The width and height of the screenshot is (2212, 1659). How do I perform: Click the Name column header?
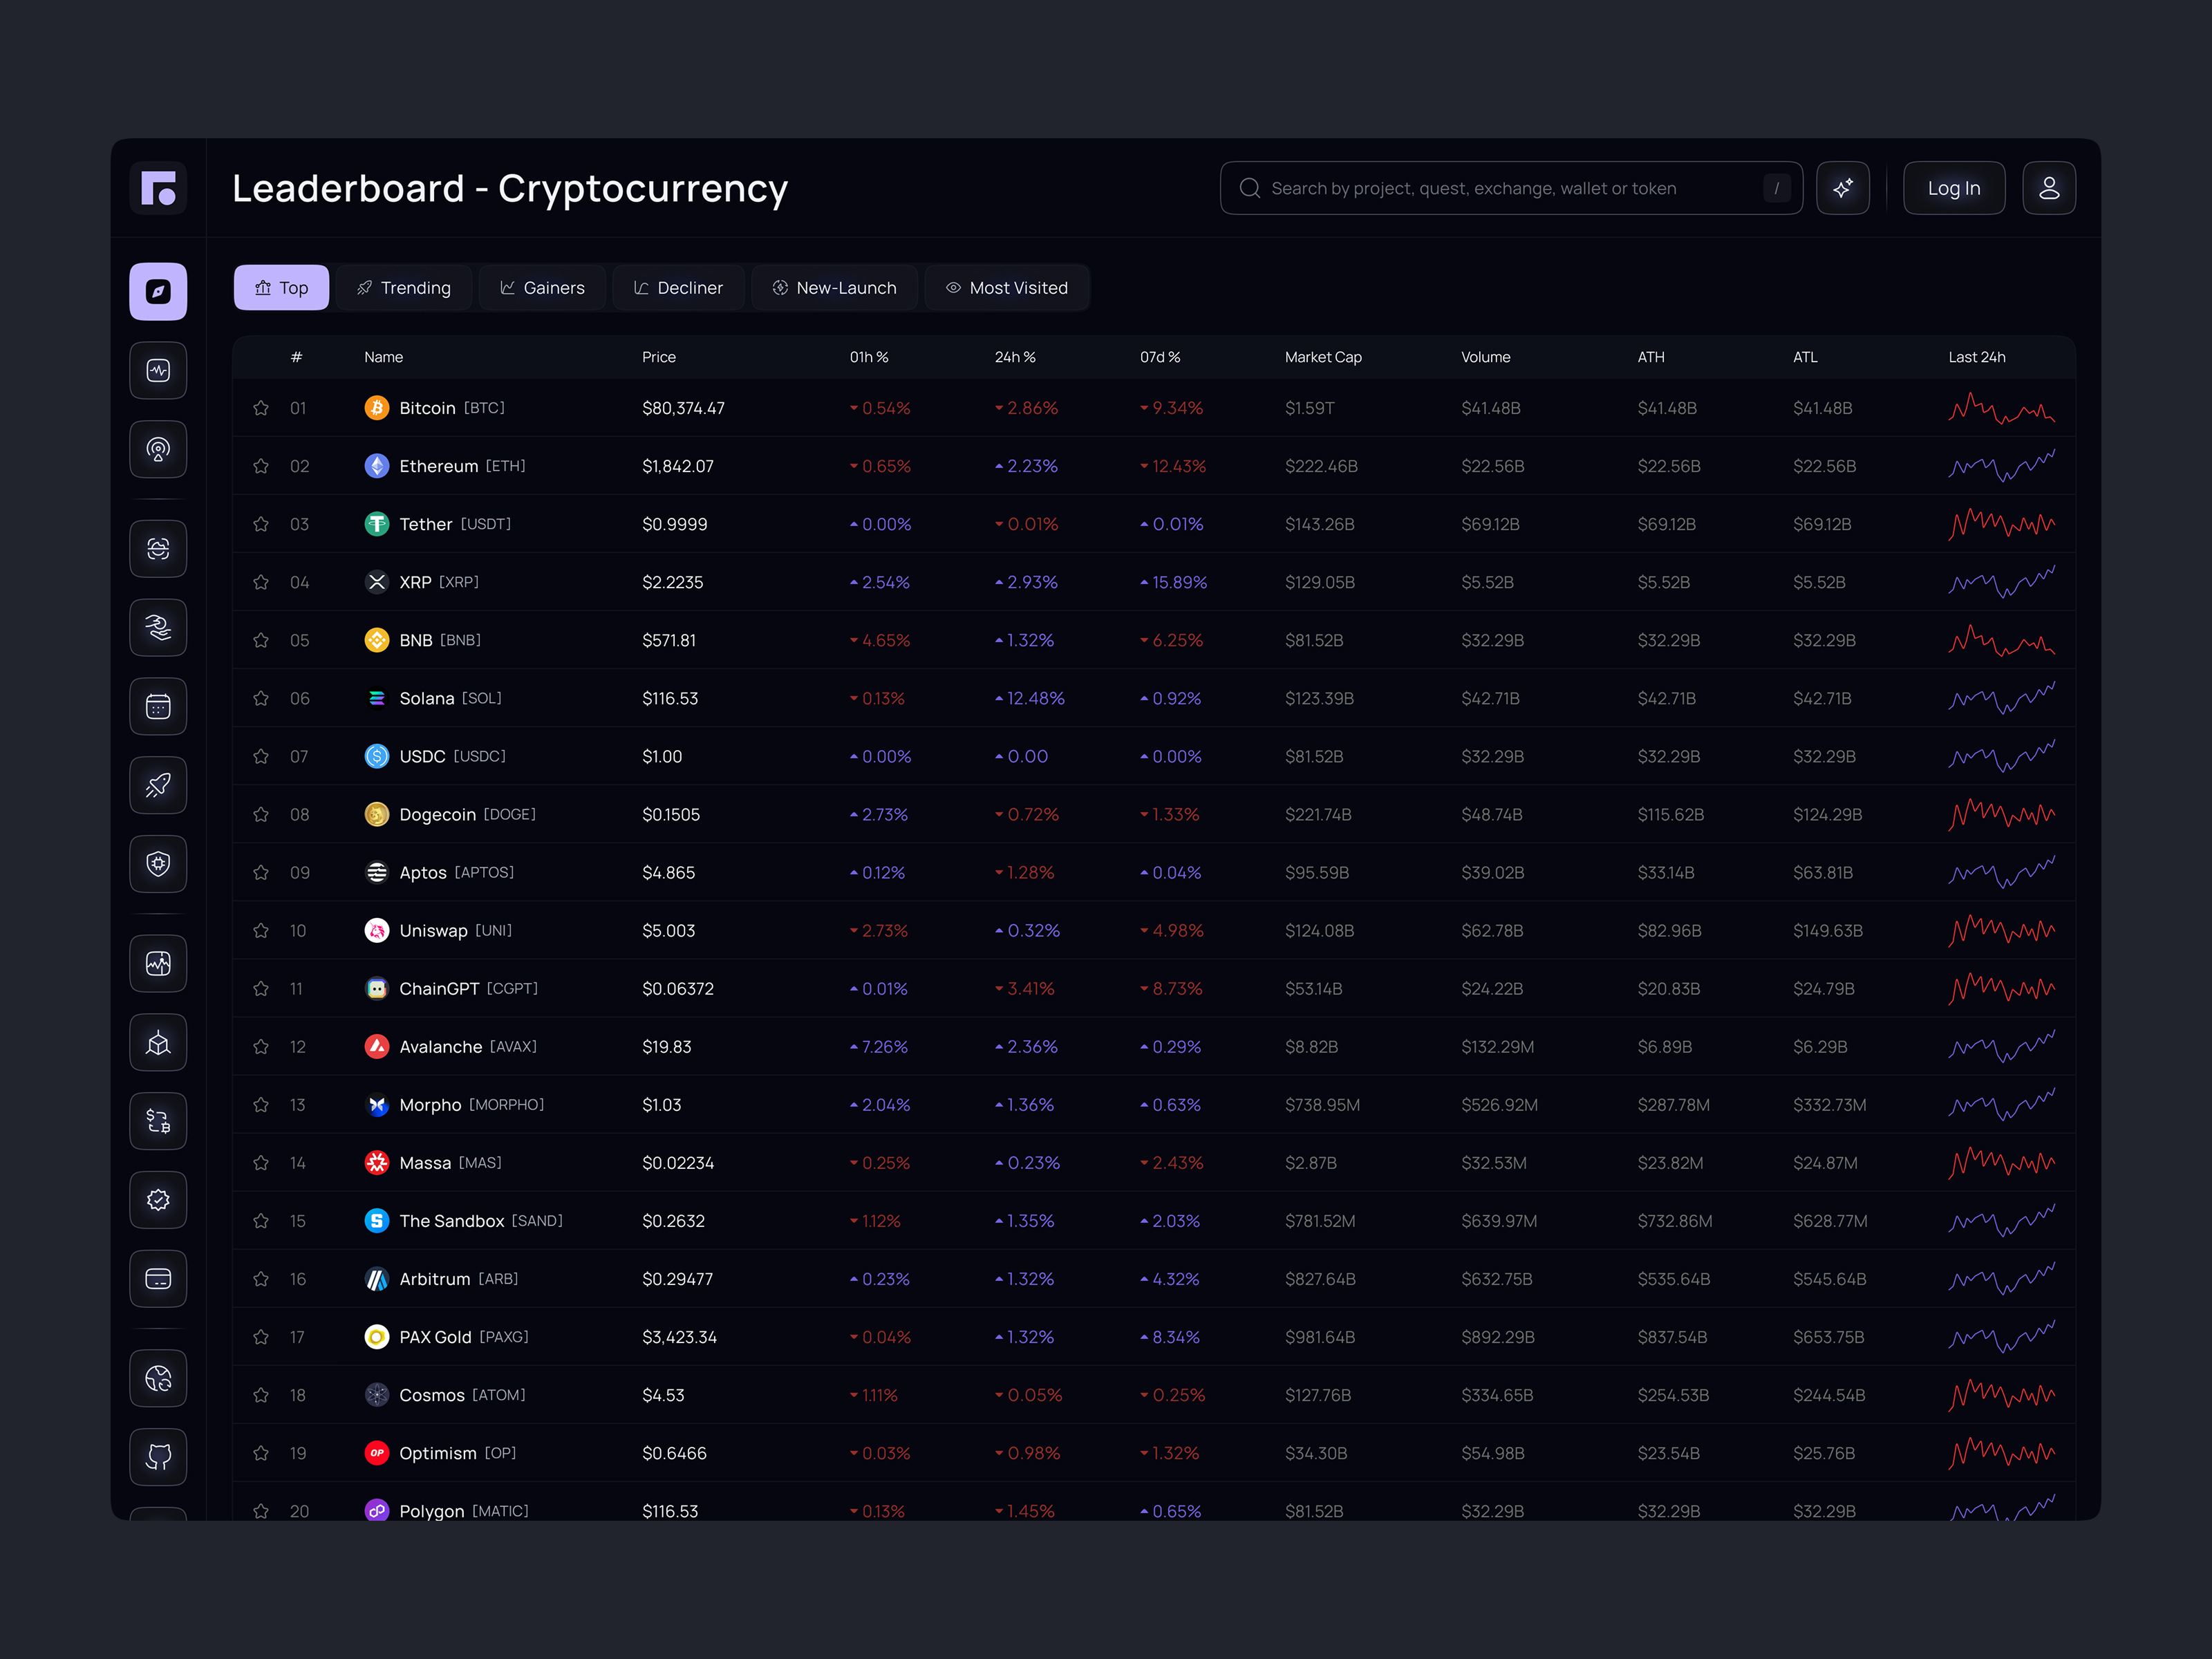[x=384, y=357]
